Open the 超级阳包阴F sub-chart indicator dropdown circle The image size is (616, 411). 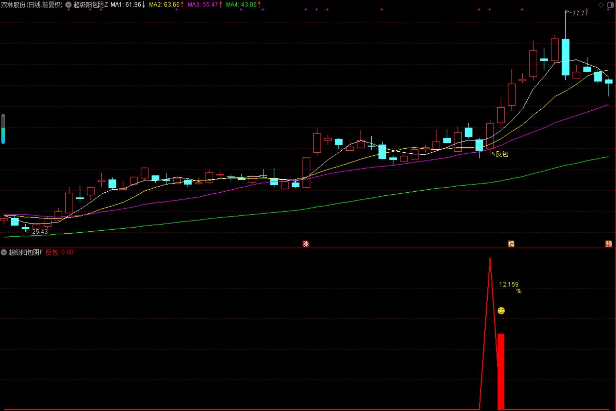pos(4,252)
